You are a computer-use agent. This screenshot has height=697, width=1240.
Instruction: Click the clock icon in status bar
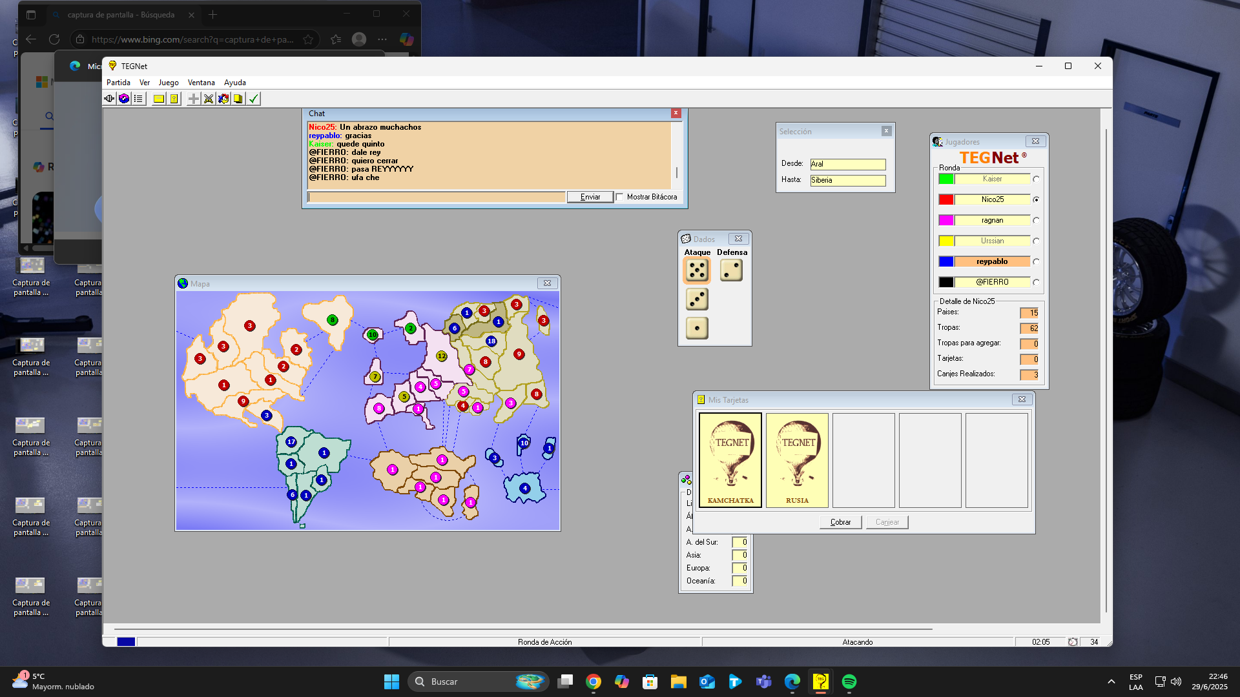(x=1073, y=642)
